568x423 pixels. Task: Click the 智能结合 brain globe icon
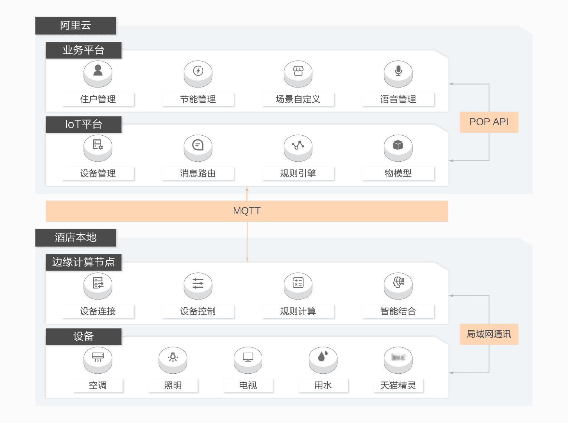[x=398, y=282]
